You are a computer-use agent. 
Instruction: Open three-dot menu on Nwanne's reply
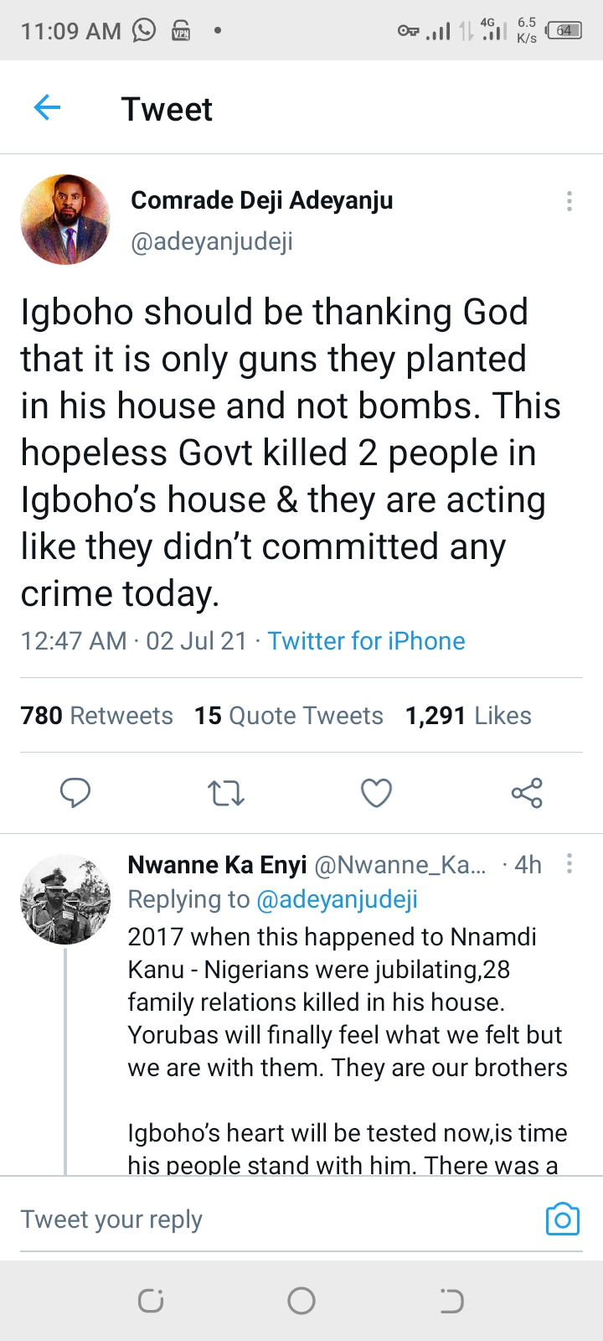pyautogui.click(x=569, y=864)
